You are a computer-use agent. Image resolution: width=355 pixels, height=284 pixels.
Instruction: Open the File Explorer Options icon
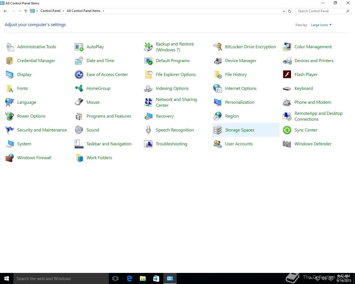[x=148, y=75]
